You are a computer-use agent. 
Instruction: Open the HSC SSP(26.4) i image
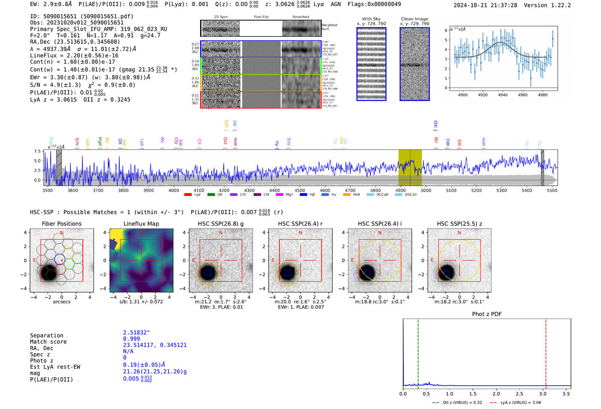(380, 260)
